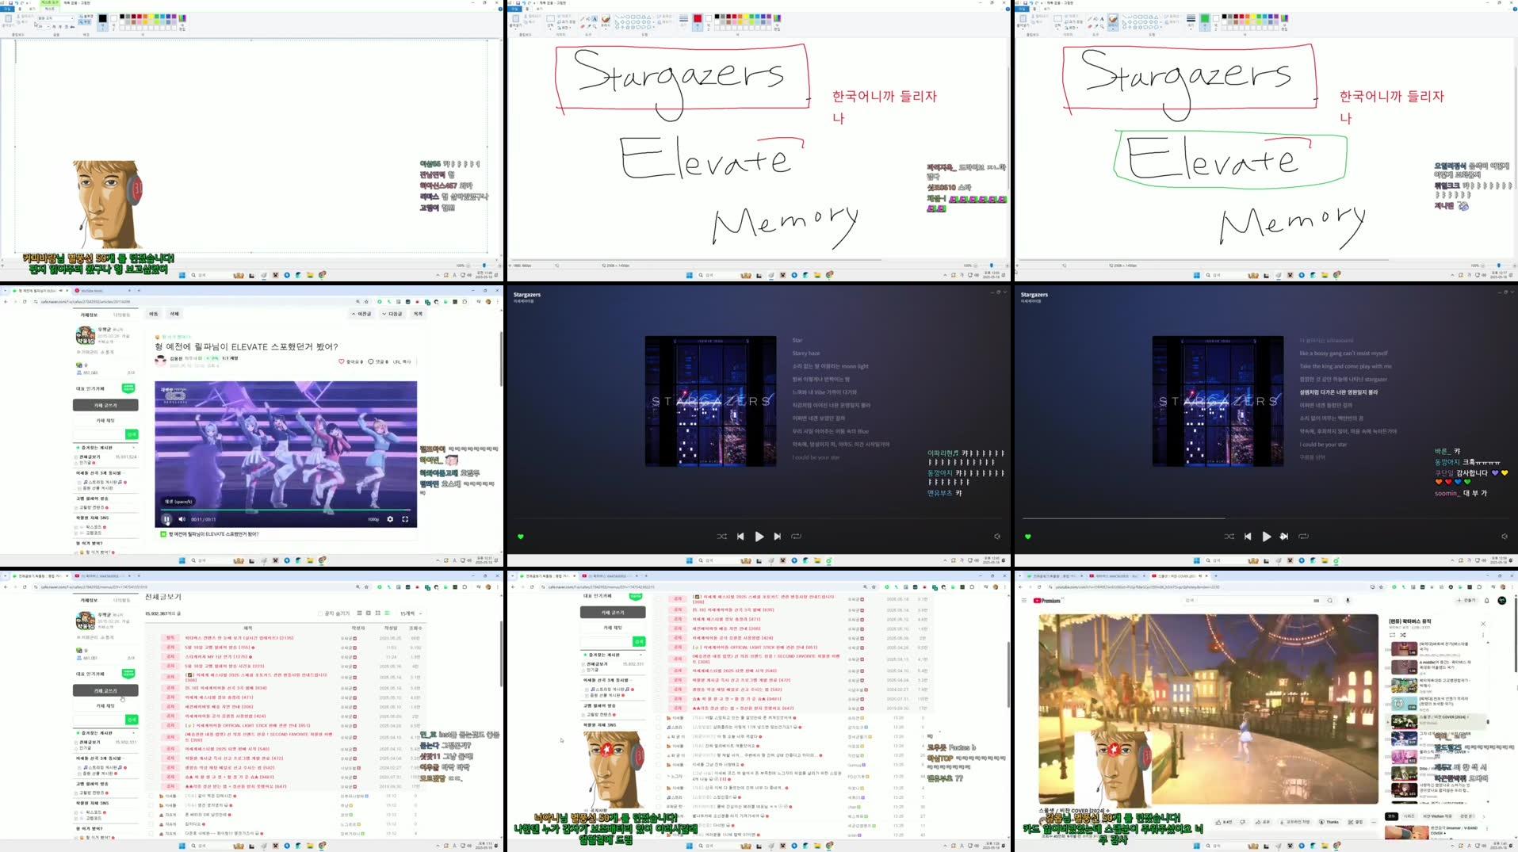
Task: Open first thumbnail in YouTube playlist
Action: pos(1404,649)
